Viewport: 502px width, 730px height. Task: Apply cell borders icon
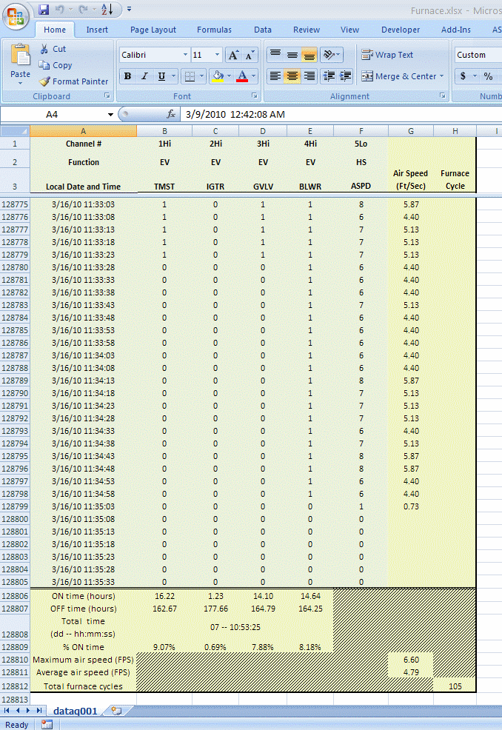pyautogui.click(x=190, y=76)
